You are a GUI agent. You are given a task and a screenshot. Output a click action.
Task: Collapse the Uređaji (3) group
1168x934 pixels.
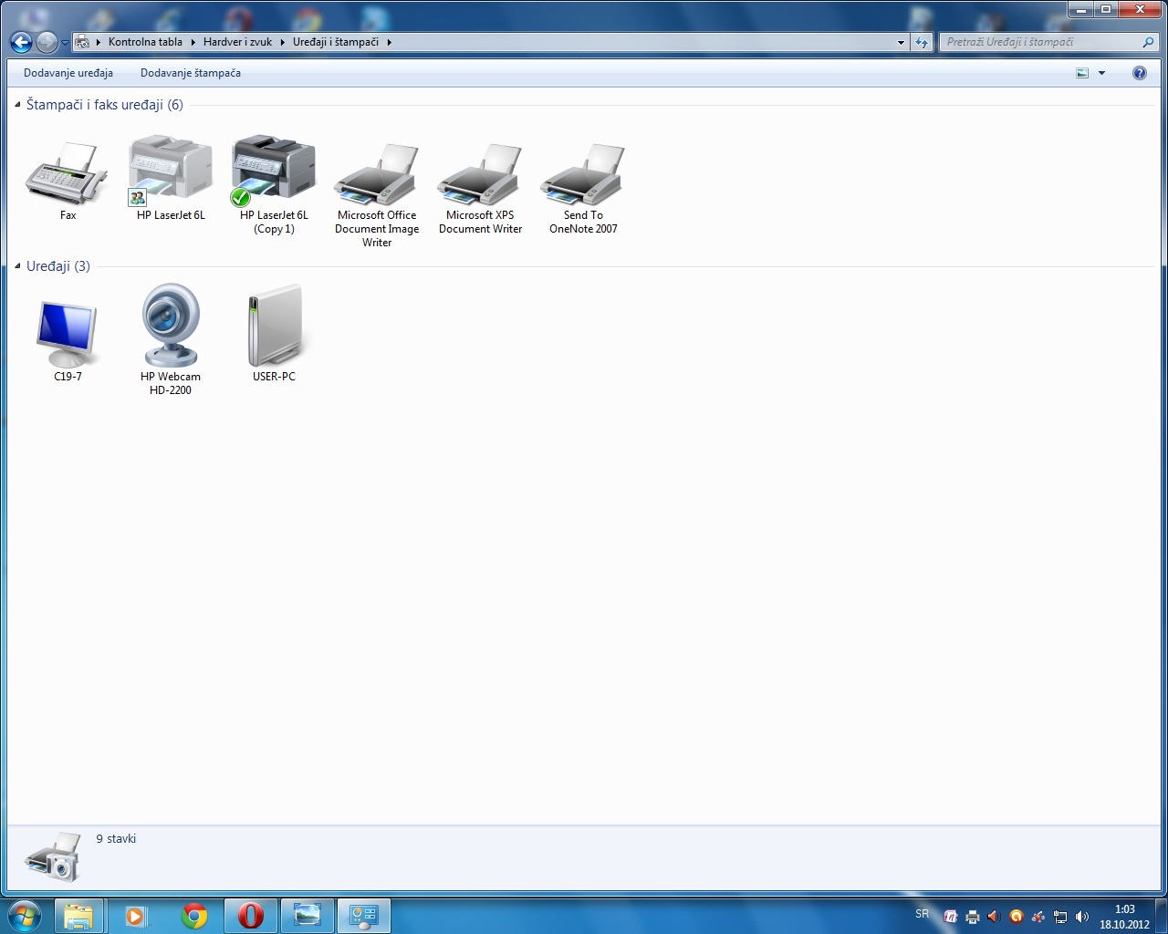pyautogui.click(x=17, y=266)
